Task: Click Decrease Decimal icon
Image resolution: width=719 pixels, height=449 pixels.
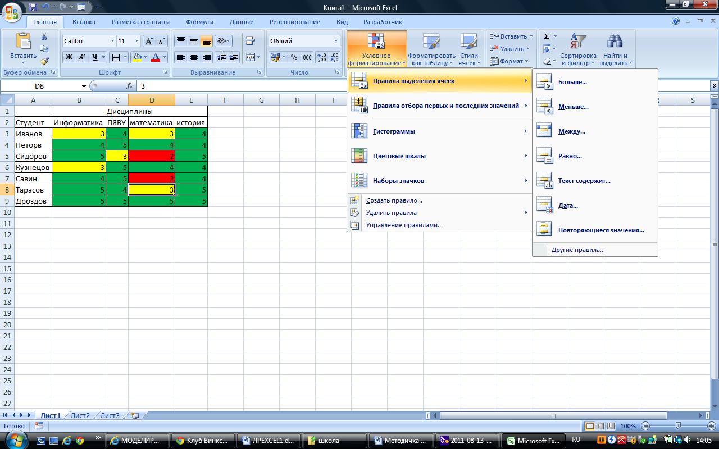Action: pos(334,57)
